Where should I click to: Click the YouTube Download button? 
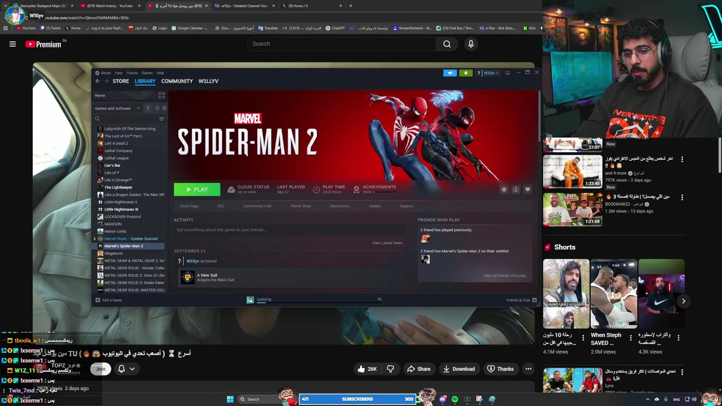[459, 369]
